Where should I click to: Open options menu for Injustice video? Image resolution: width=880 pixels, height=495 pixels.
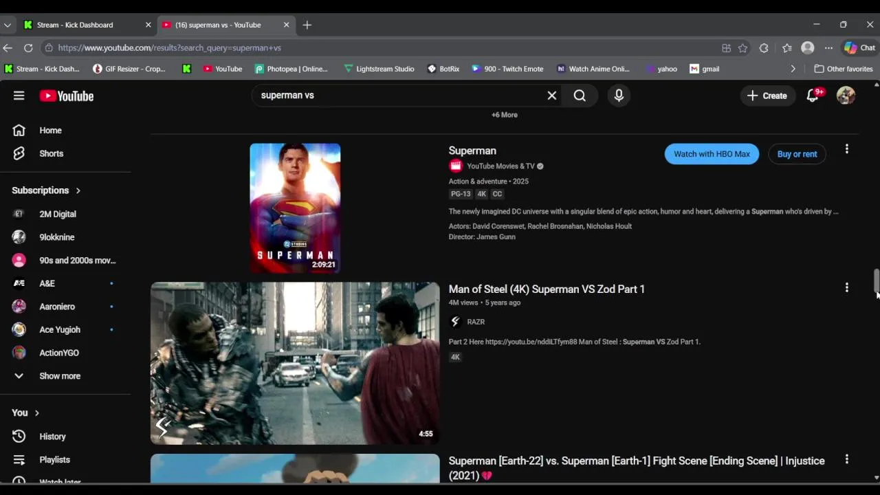click(x=846, y=459)
